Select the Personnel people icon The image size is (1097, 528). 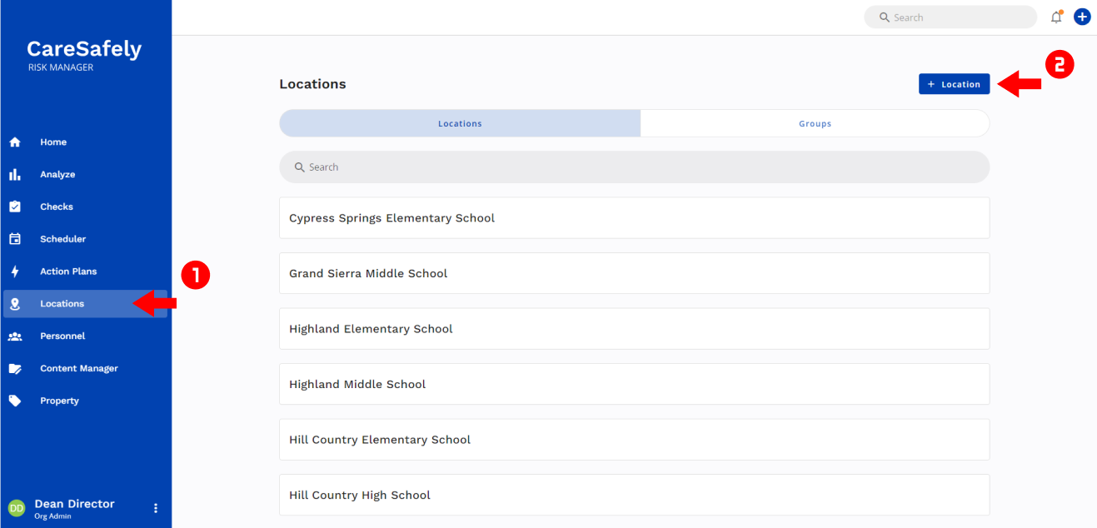pos(14,336)
